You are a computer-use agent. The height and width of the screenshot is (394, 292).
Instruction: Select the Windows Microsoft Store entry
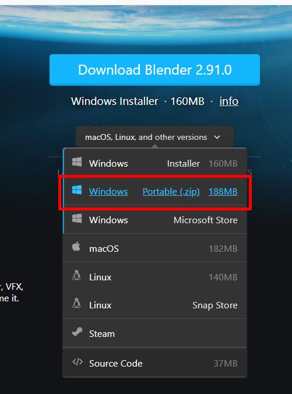(154, 220)
